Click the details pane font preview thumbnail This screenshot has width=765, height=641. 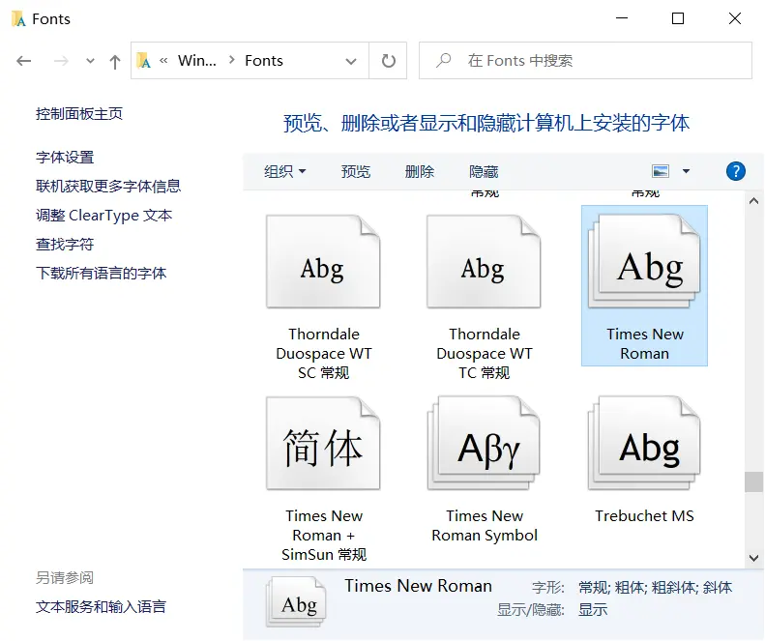click(x=297, y=602)
